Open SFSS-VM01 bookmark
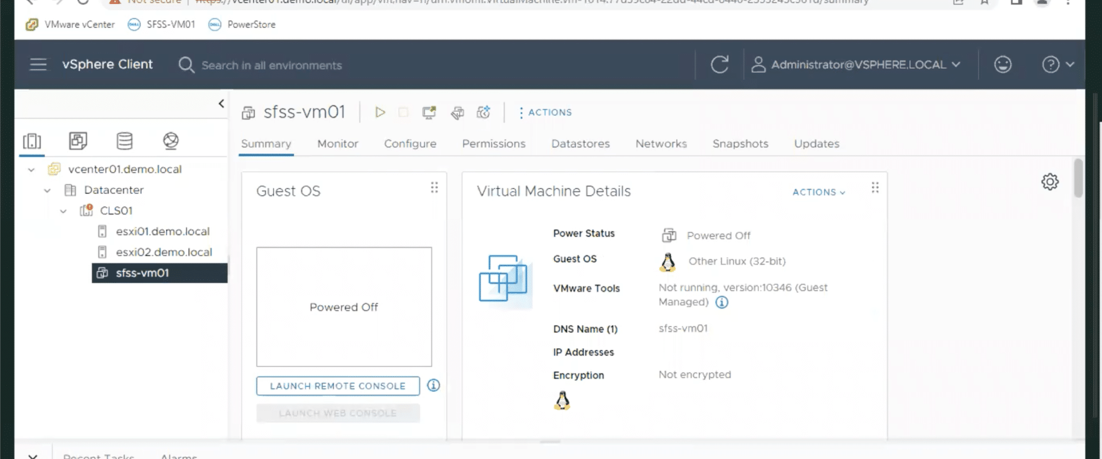 161,25
